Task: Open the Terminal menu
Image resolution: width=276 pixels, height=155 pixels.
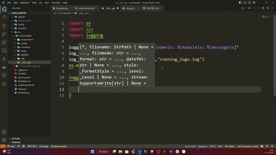Action: pos(56,3)
